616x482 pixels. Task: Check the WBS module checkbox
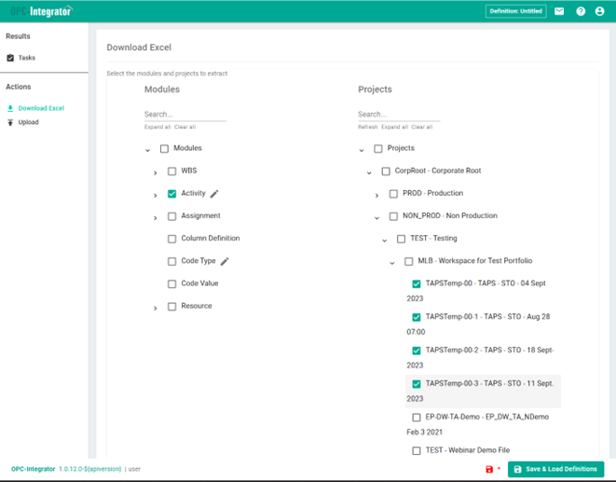(172, 171)
